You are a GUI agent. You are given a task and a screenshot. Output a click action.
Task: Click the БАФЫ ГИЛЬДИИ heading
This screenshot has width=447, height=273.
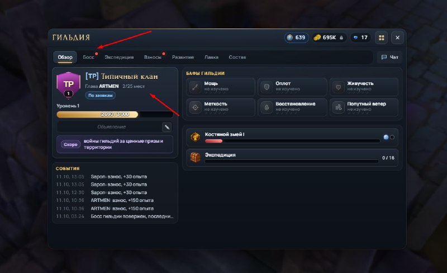(205, 73)
